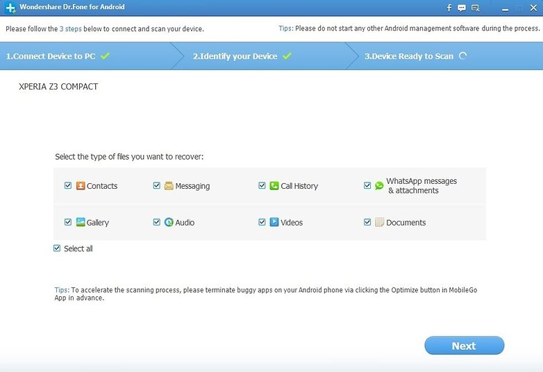Click the Facebook icon in title bar

(449, 8)
